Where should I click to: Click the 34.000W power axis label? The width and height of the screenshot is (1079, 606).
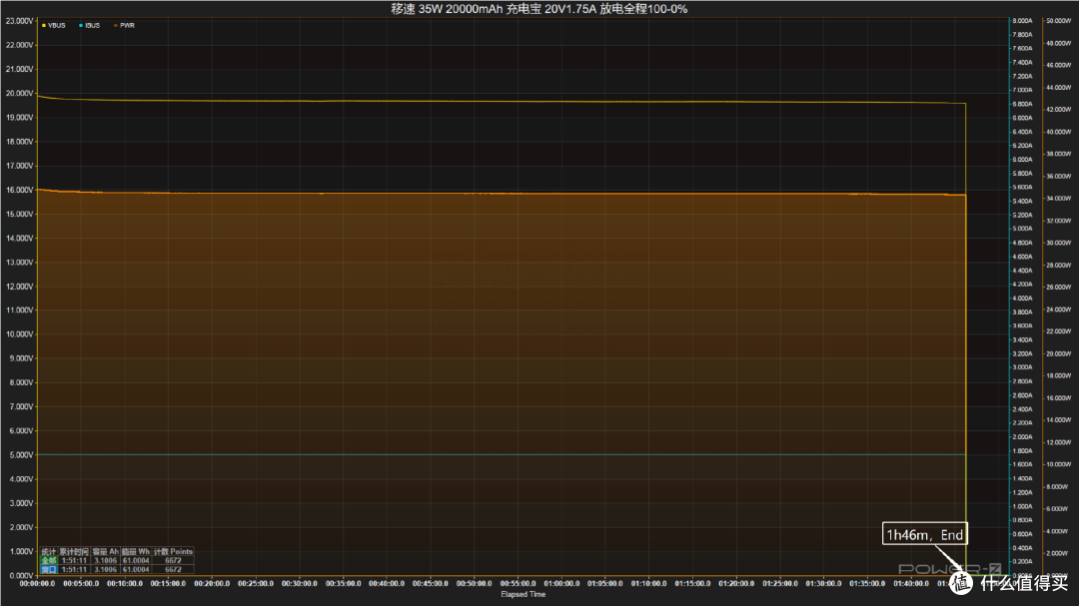point(1058,199)
